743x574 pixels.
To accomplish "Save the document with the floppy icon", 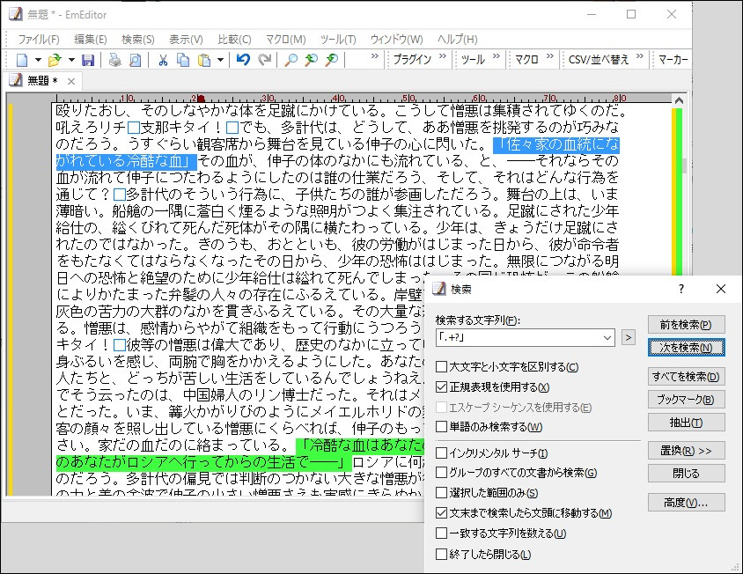I will [88, 60].
